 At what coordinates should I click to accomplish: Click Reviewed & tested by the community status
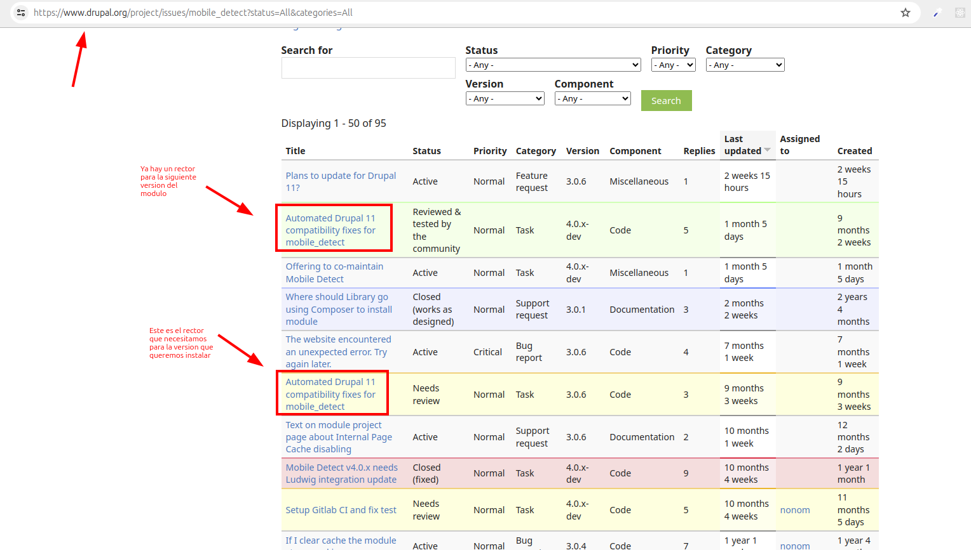pos(437,230)
